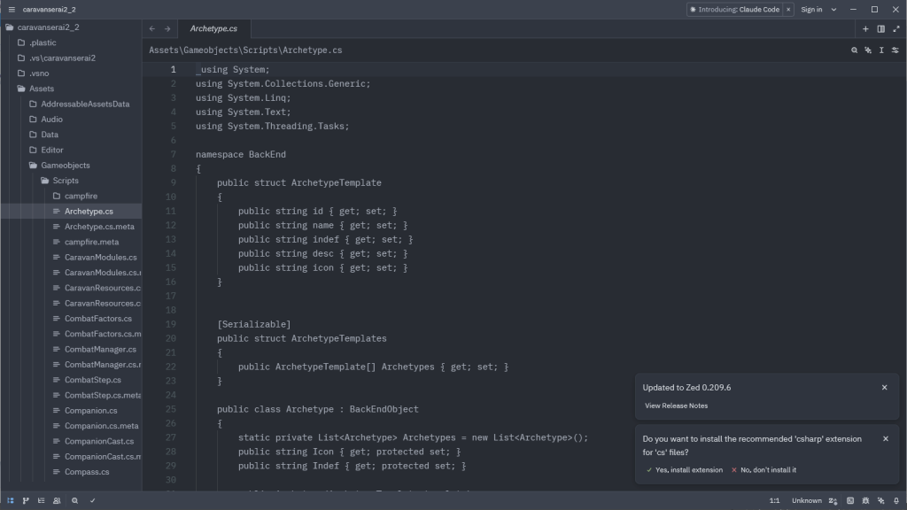Toggle the Terminal panel icon
907x510 pixels.
[x=849, y=500]
